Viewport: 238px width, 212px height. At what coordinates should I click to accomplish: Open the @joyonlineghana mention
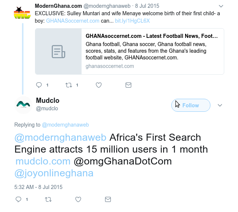click(54, 173)
